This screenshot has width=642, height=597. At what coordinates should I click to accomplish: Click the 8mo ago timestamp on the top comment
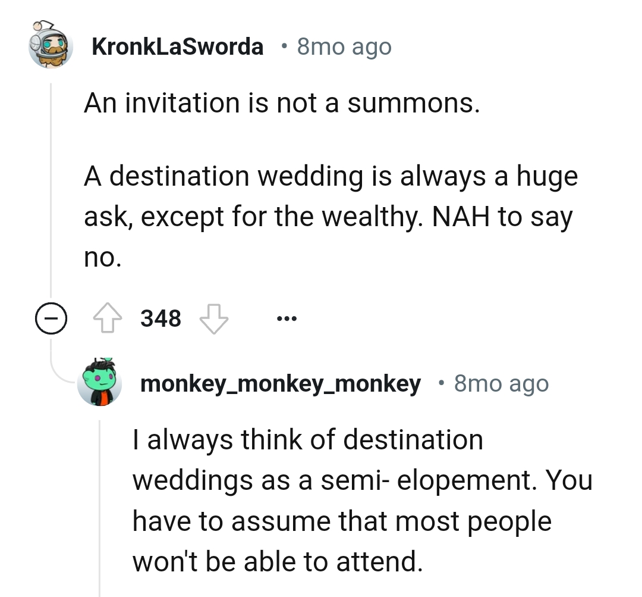coord(343,46)
